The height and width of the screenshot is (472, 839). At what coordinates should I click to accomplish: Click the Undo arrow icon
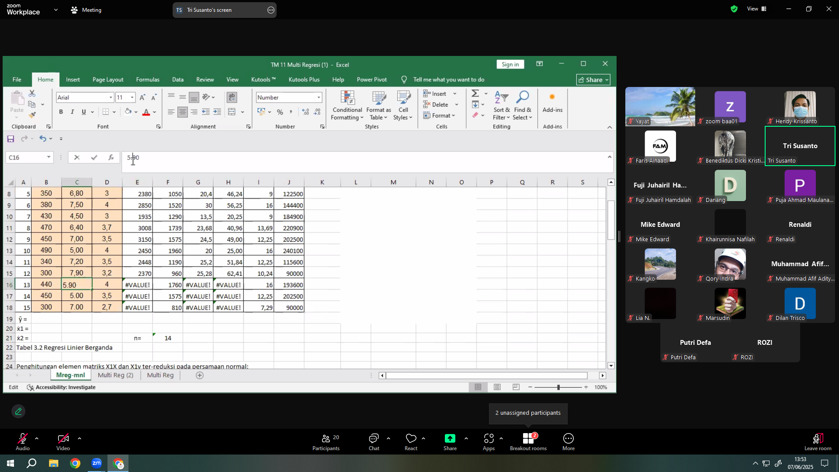click(x=43, y=139)
